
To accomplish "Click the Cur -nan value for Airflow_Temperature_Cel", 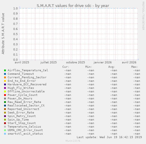I will [x=68, y=70].
